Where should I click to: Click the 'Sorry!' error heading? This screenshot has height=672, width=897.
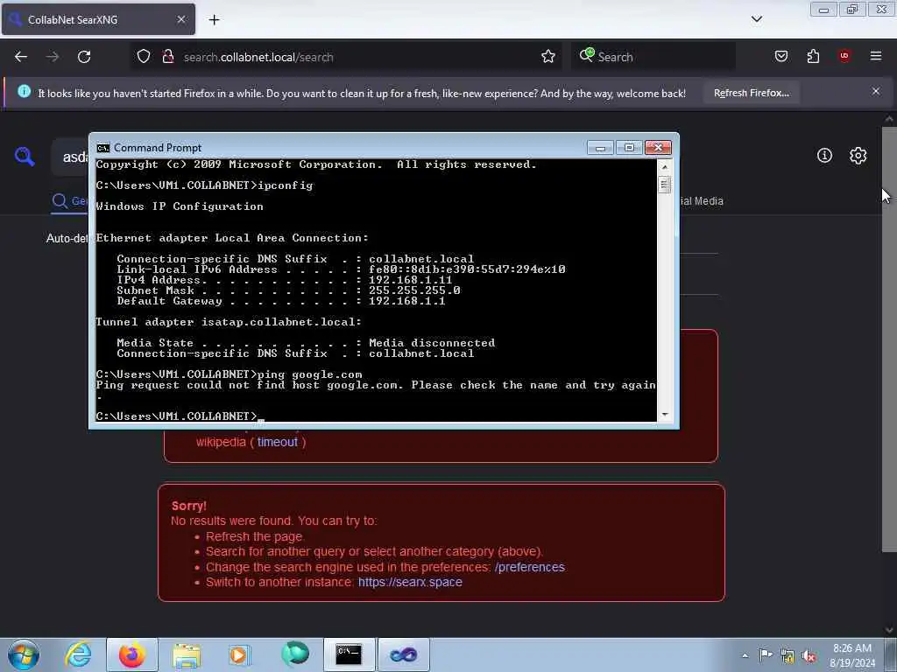point(189,506)
